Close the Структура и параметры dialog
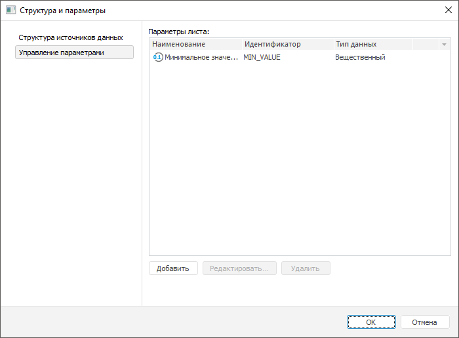Image resolution: width=459 pixels, height=338 pixels. [x=448, y=11]
